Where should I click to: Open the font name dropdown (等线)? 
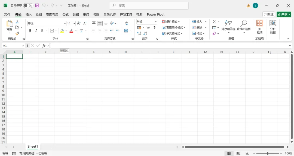(x=65, y=23)
